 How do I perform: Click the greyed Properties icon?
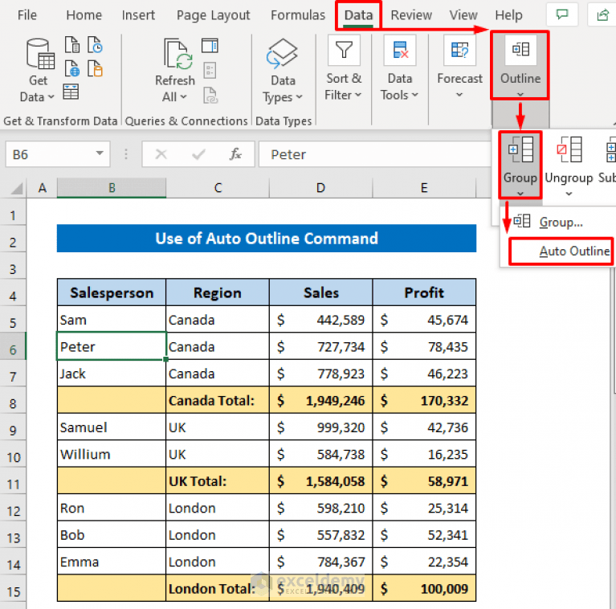(210, 71)
